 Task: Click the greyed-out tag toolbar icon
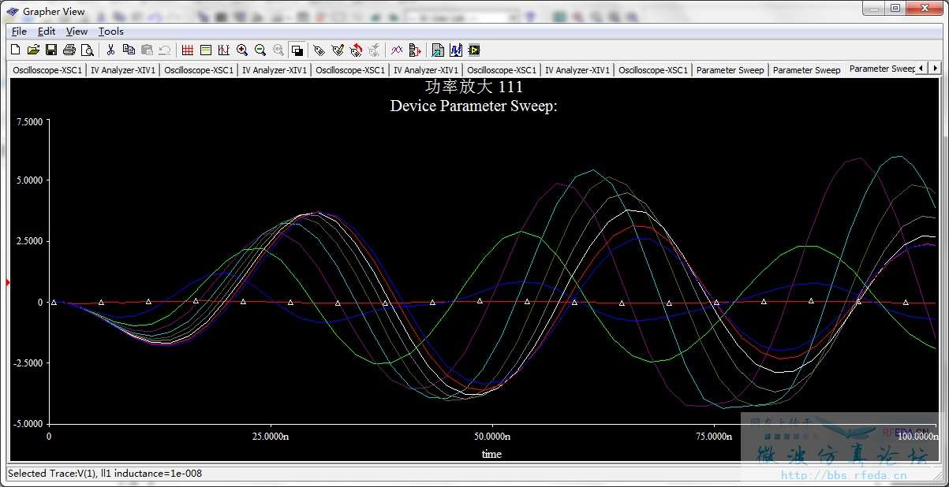coord(374,50)
